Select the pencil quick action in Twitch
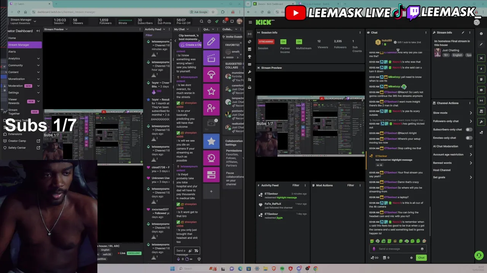The height and width of the screenshot is (273, 487). (x=211, y=41)
